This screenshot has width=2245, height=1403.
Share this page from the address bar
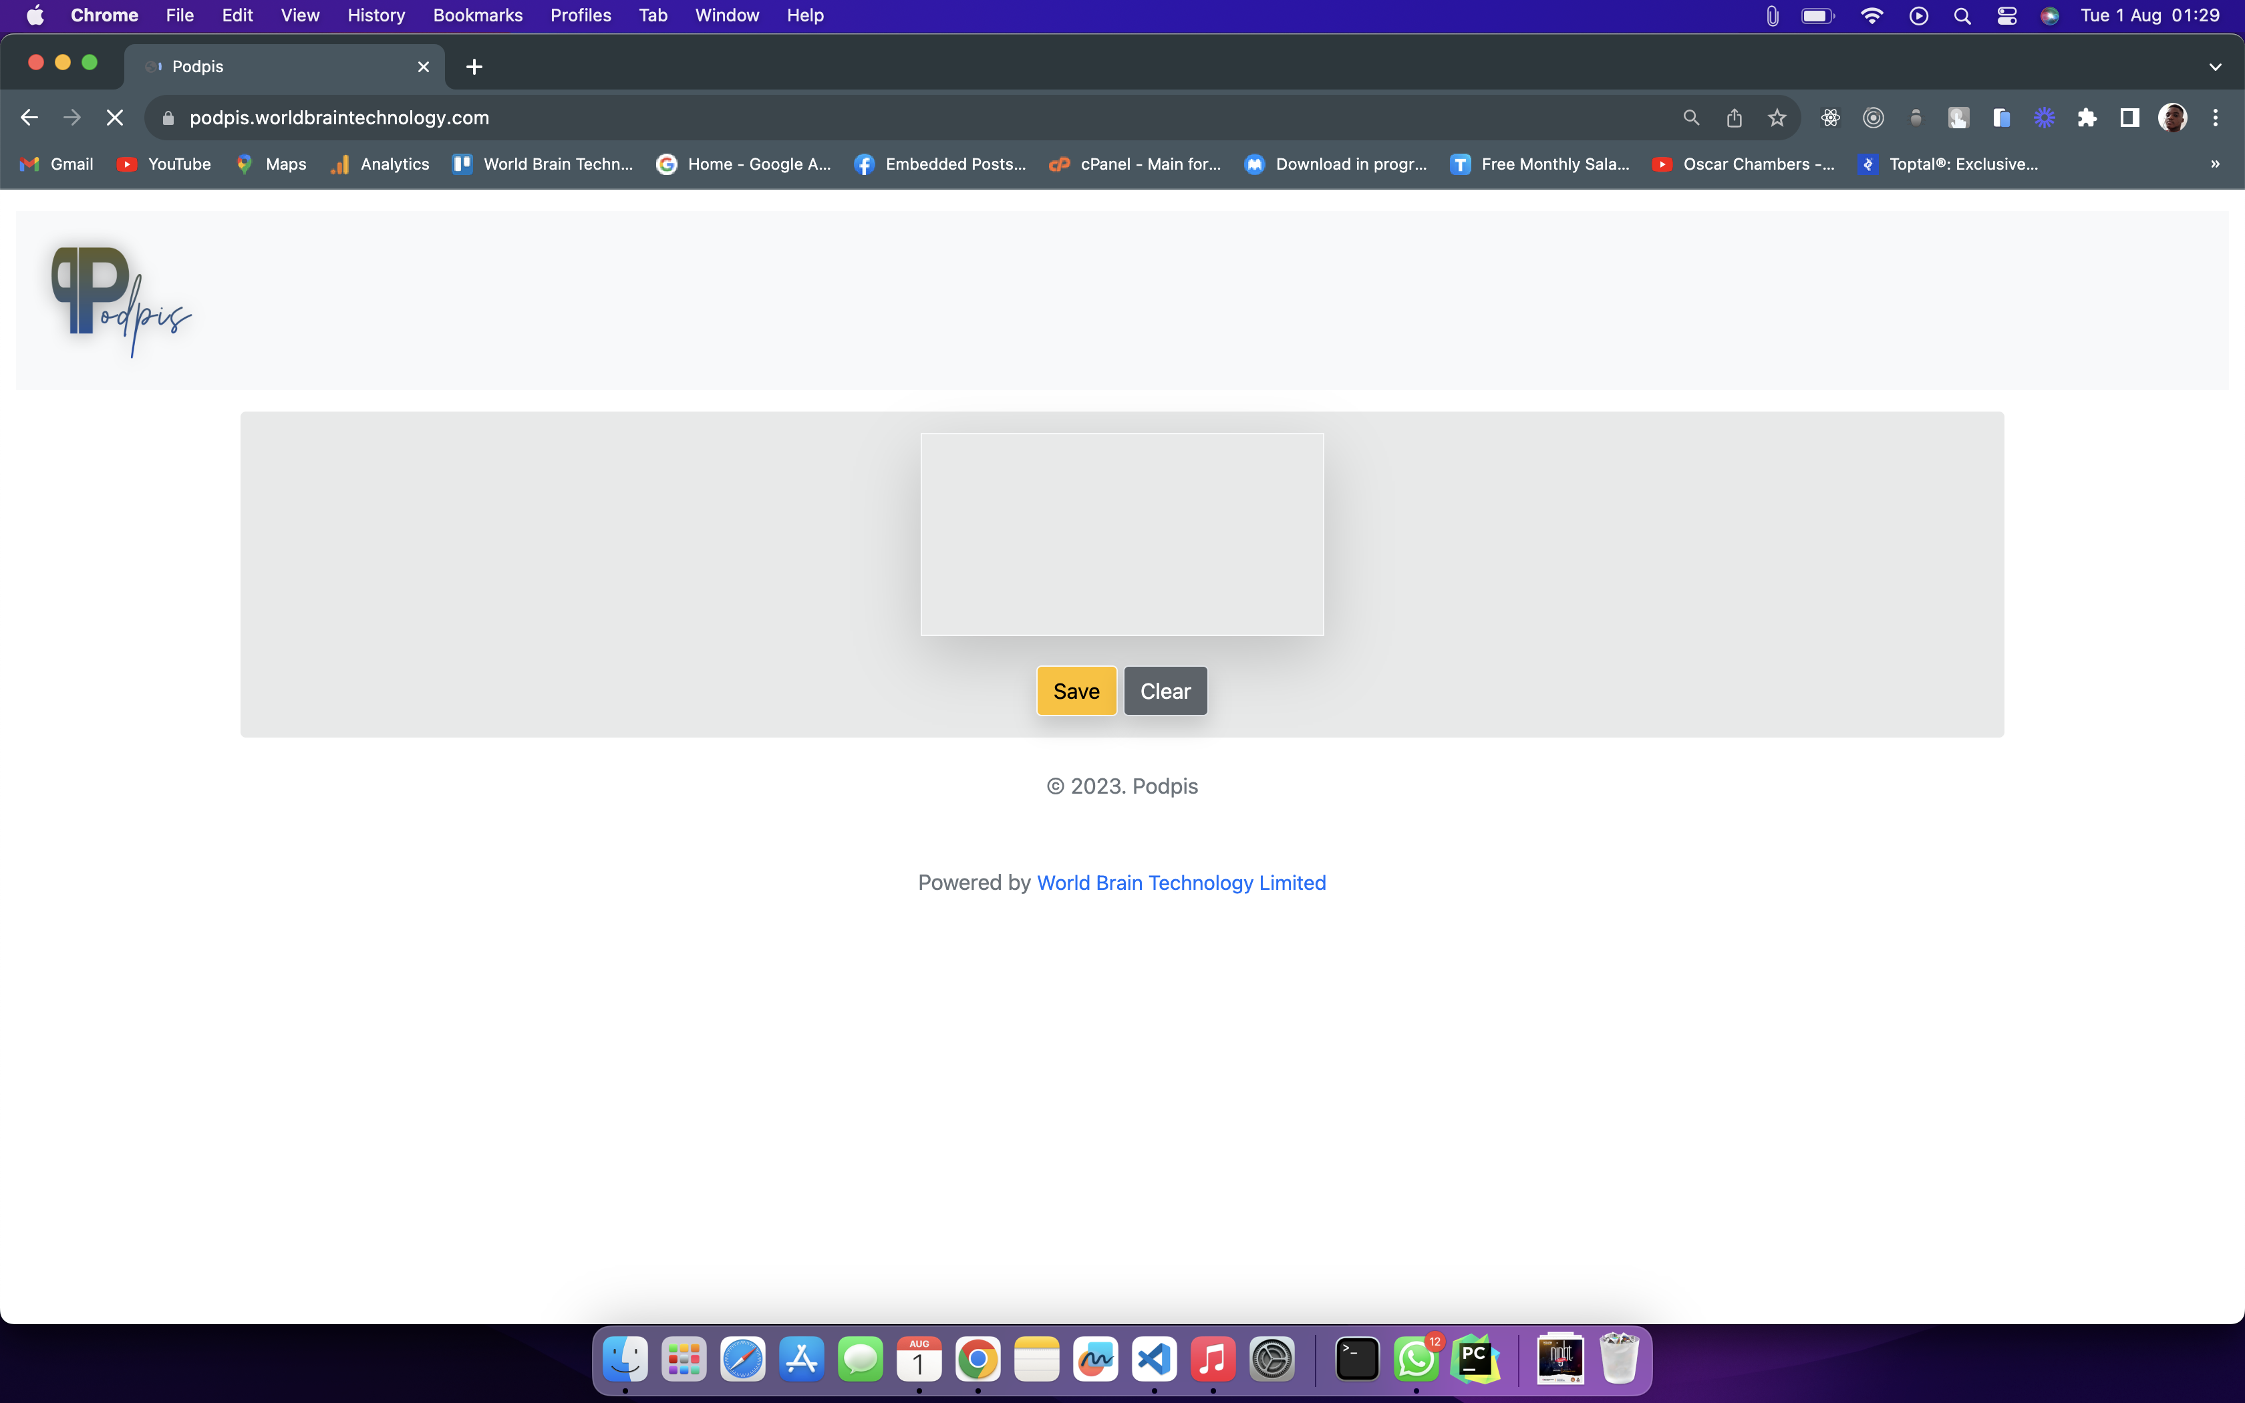pyautogui.click(x=1734, y=118)
